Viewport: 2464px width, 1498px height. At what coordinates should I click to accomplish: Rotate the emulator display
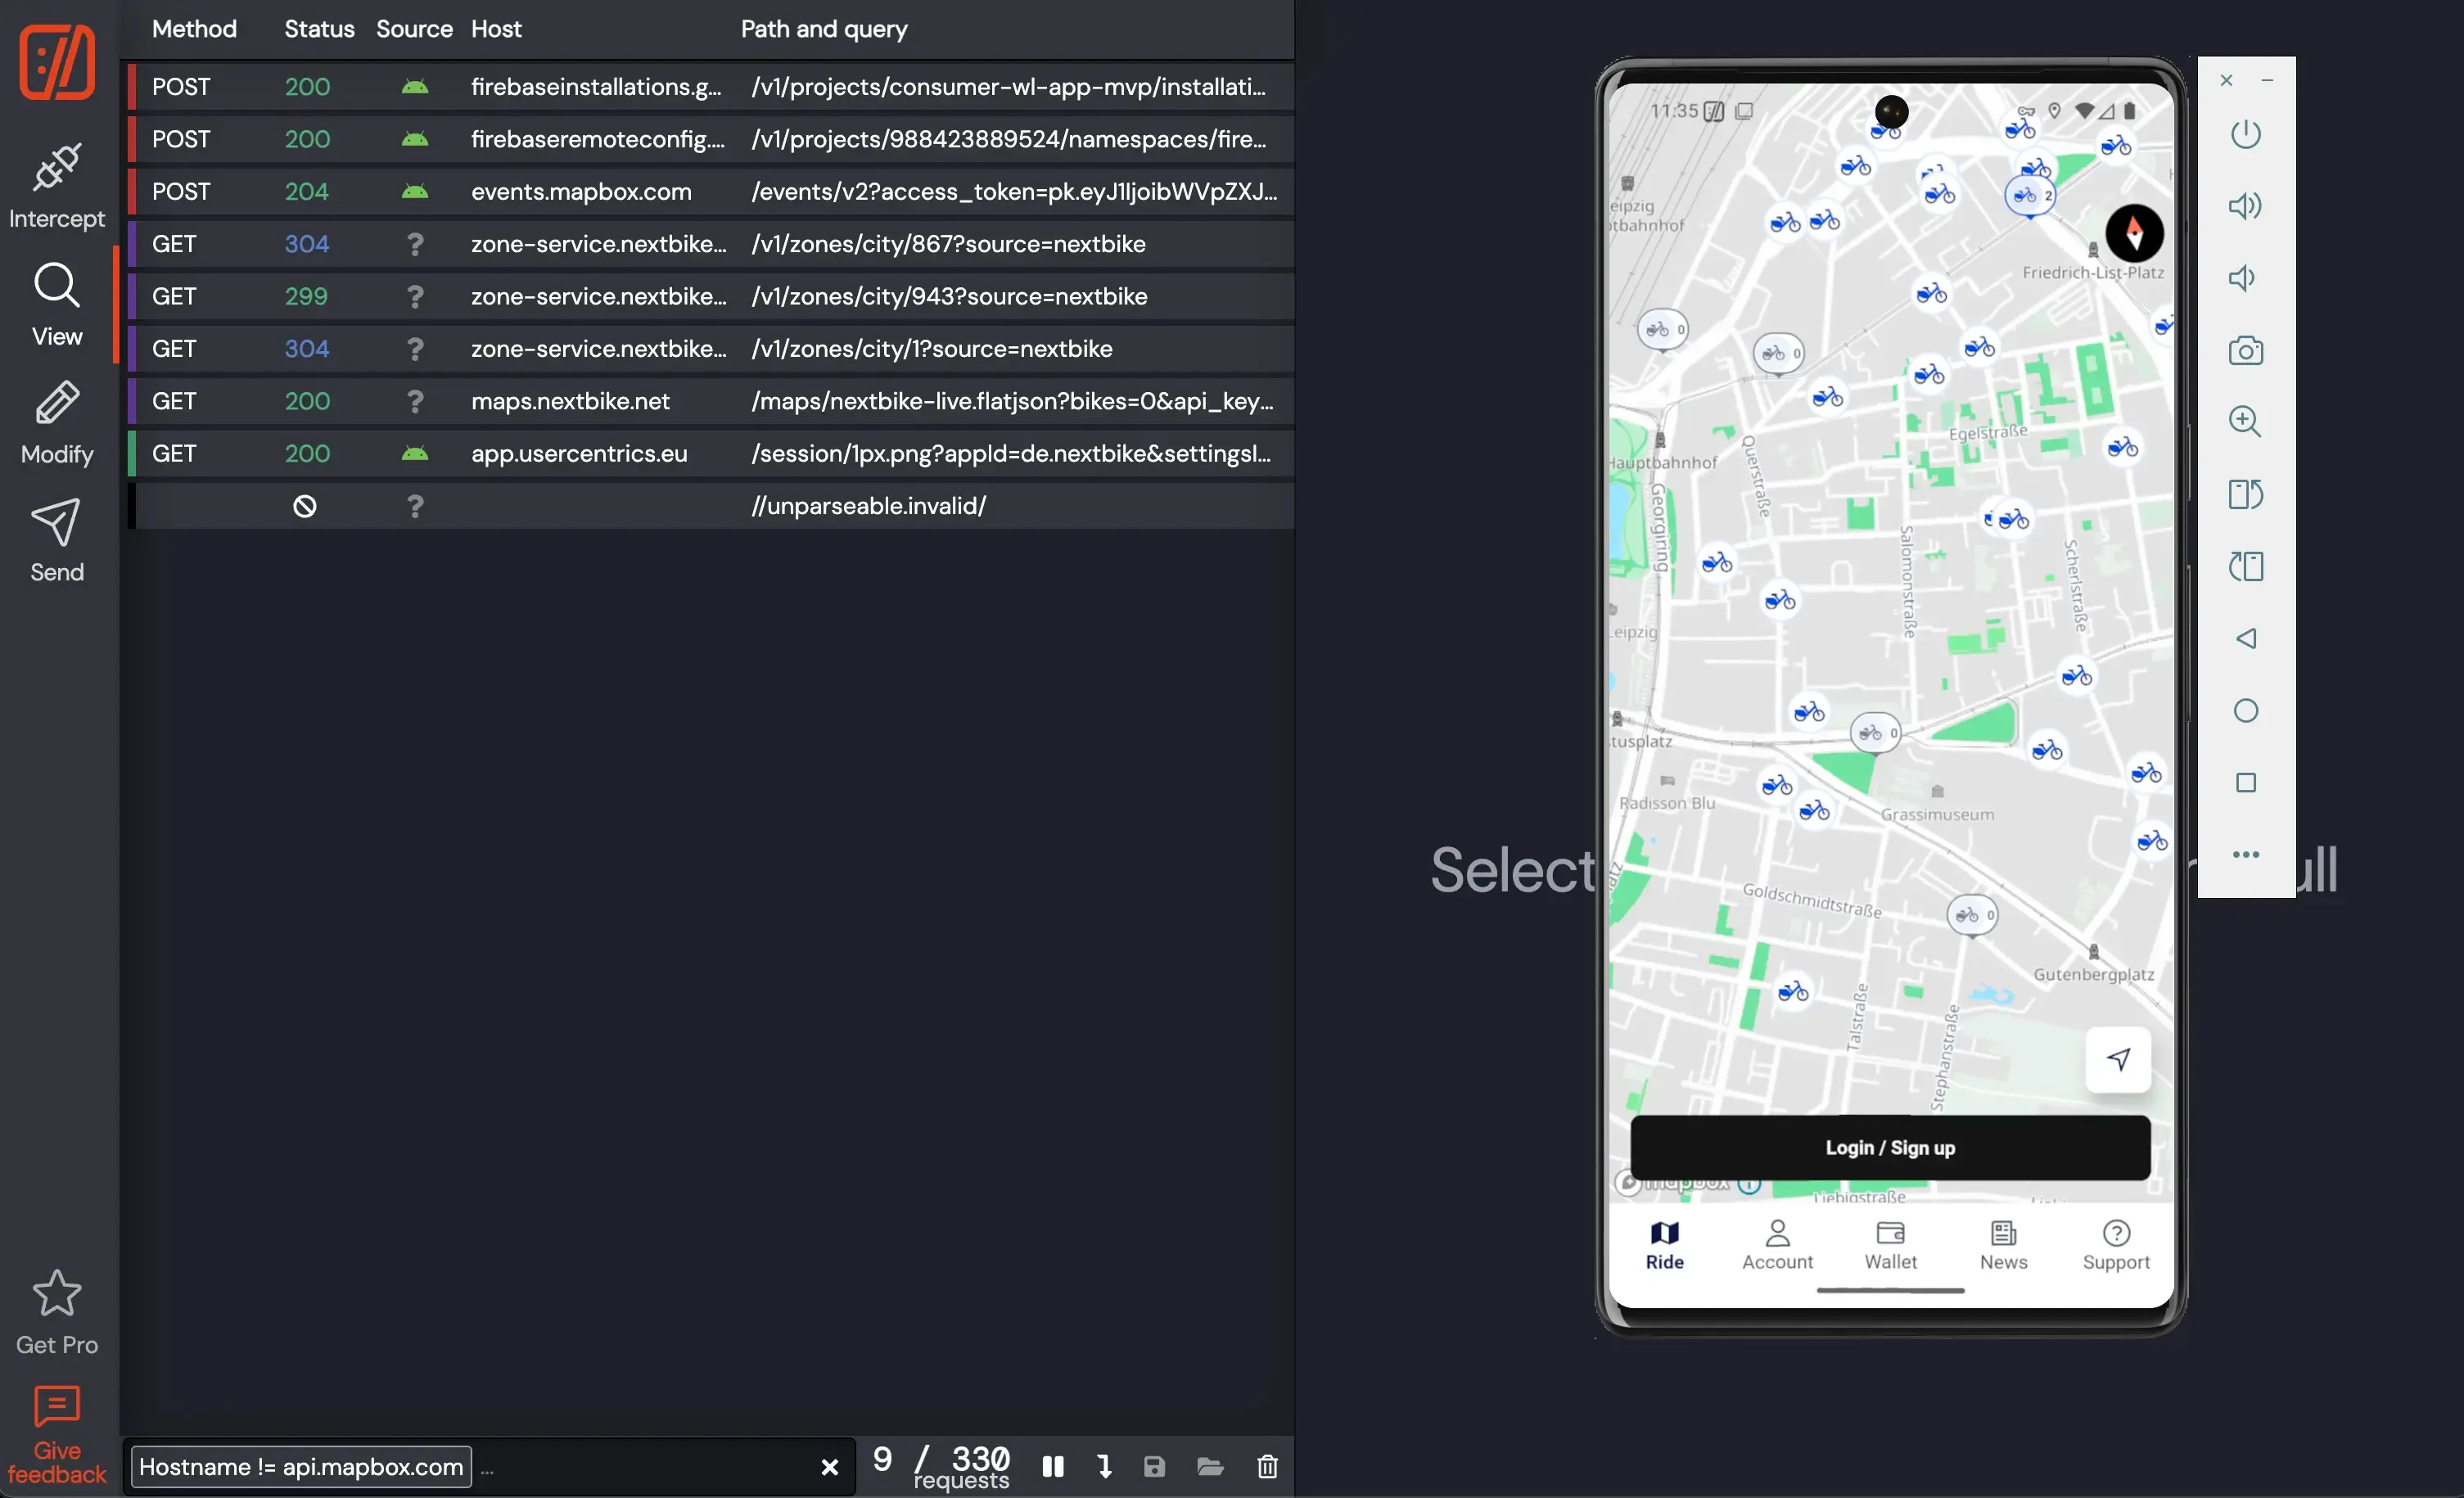tap(2246, 494)
